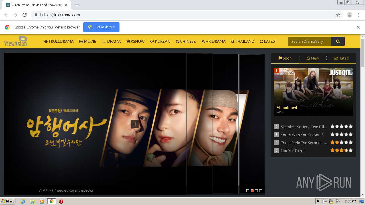The image size is (365, 205).
Task: Open the Chrome profile avatar
Action: (350, 15)
